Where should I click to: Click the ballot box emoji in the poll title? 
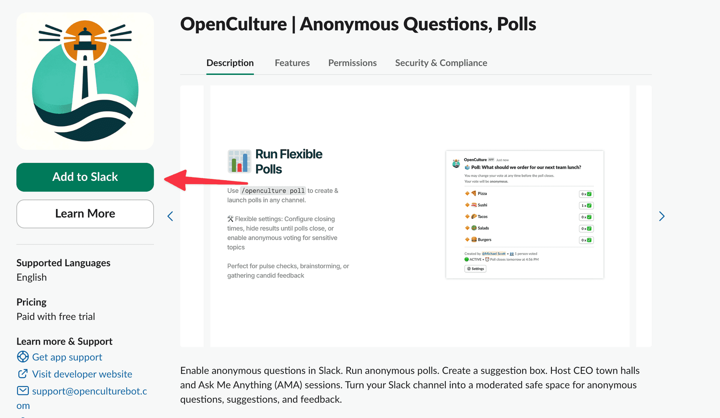(467, 167)
